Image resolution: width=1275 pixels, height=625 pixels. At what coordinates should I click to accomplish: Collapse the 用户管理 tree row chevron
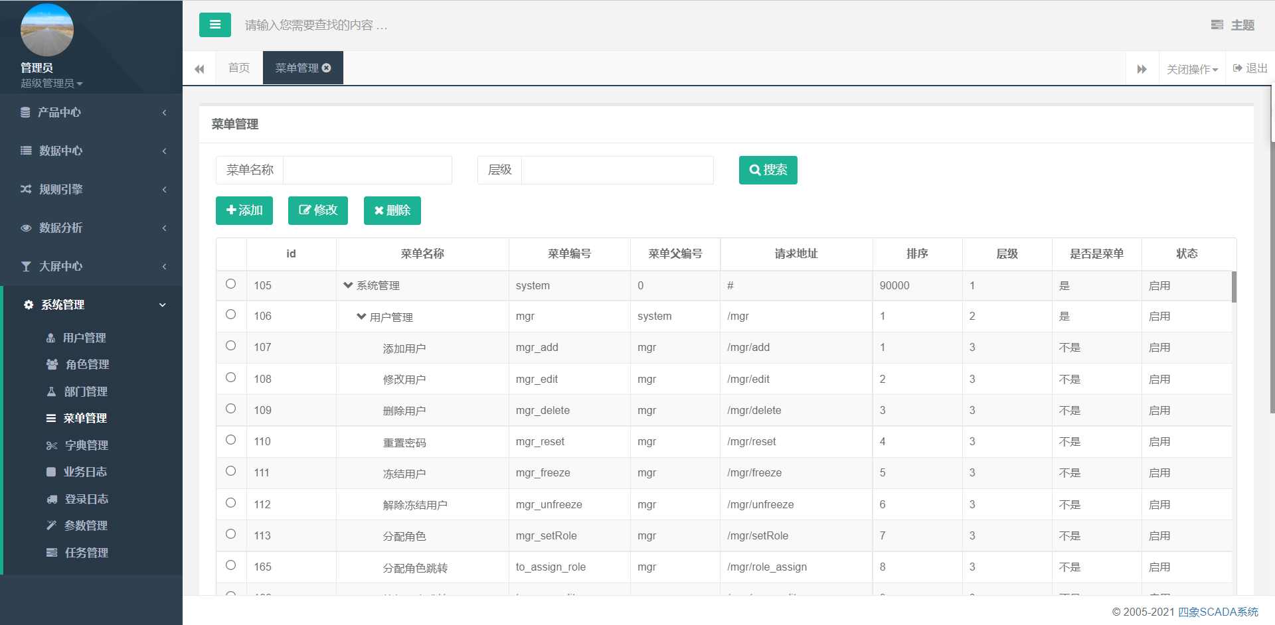(x=361, y=316)
